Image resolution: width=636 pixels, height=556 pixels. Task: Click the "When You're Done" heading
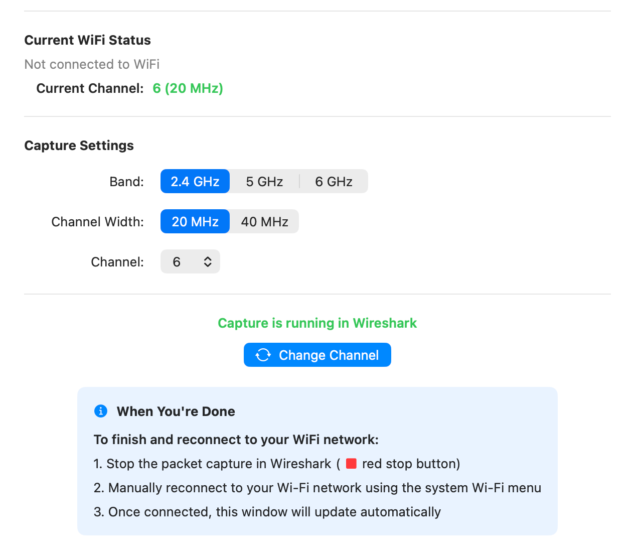pyautogui.click(x=176, y=411)
